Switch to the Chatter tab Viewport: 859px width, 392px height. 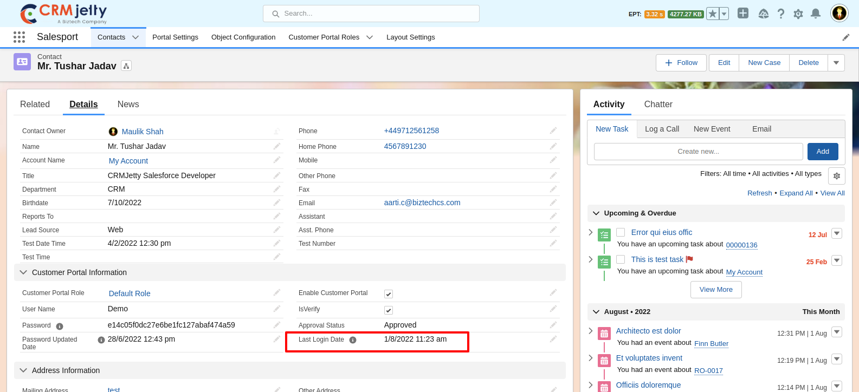pyautogui.click(x=658, y=104)
